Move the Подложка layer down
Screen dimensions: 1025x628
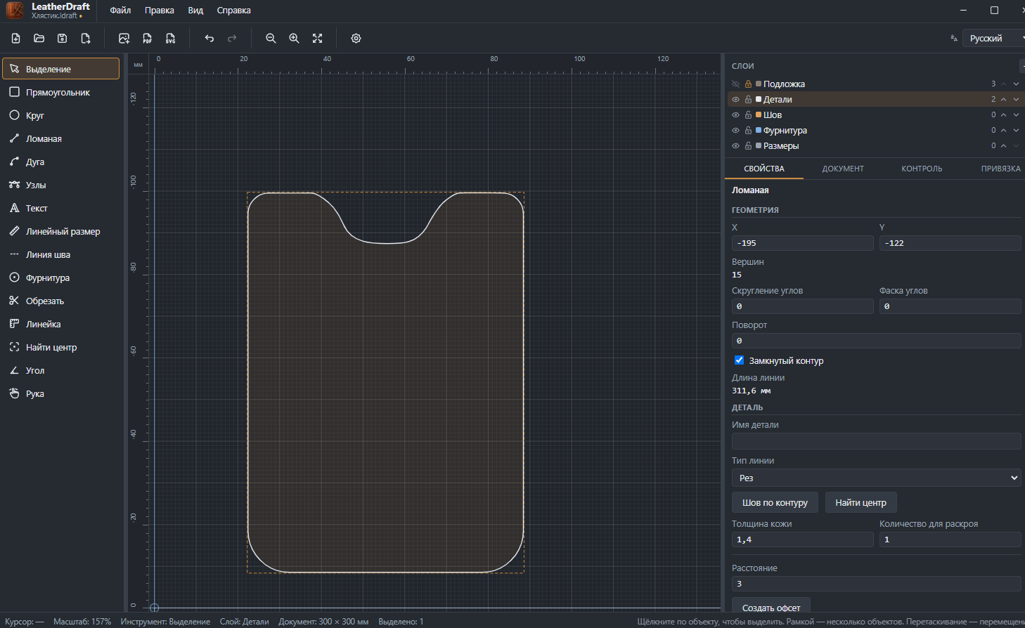tap(1016, 84)
